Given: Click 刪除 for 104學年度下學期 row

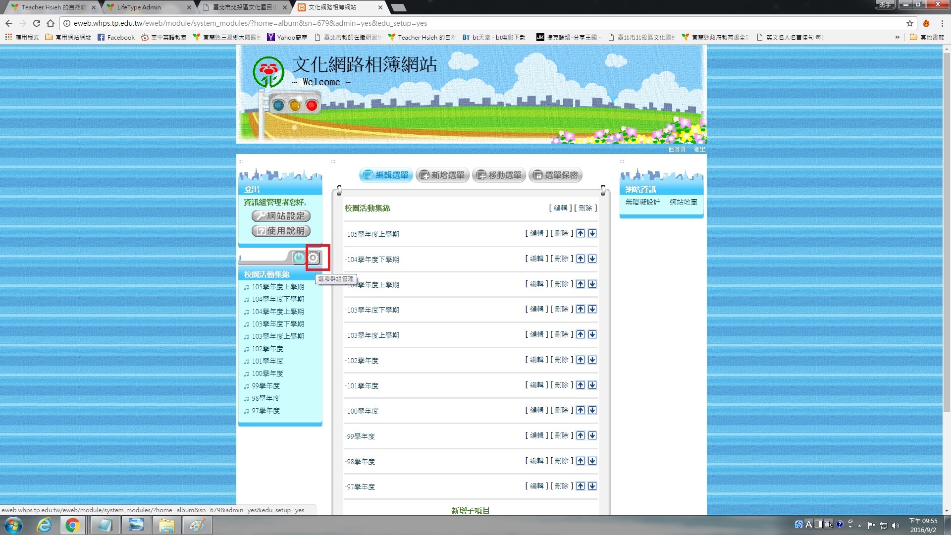Looking at the screenshot, I should [x=561, y=259].
